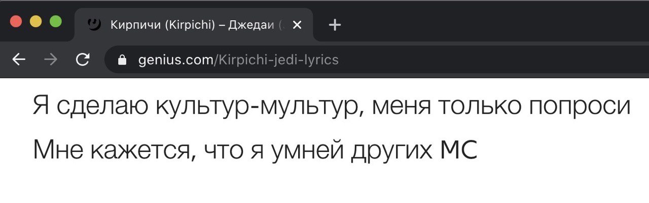
Task: Select the Кирпичи (Kirpichi) – Джедаи tab
Action: 194,25
